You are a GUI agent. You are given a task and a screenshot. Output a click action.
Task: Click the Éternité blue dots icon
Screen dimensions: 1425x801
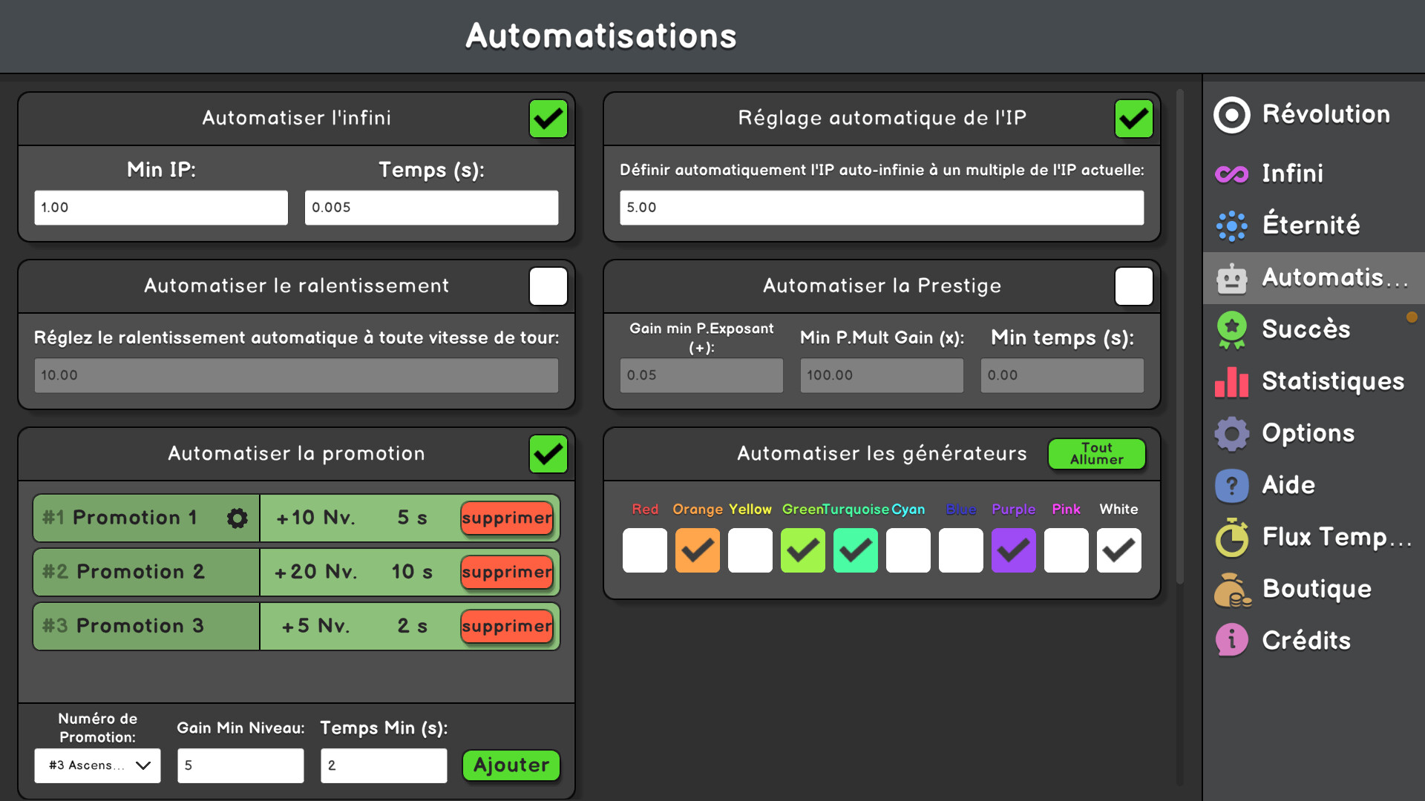[x=1231, y=225]
